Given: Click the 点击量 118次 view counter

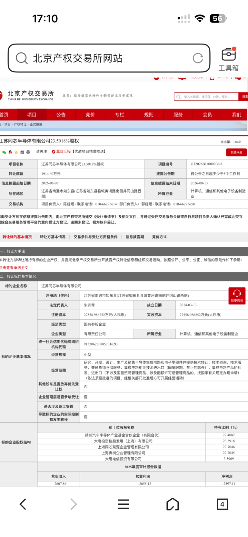Looking at the screenshot, I should 231,142.
